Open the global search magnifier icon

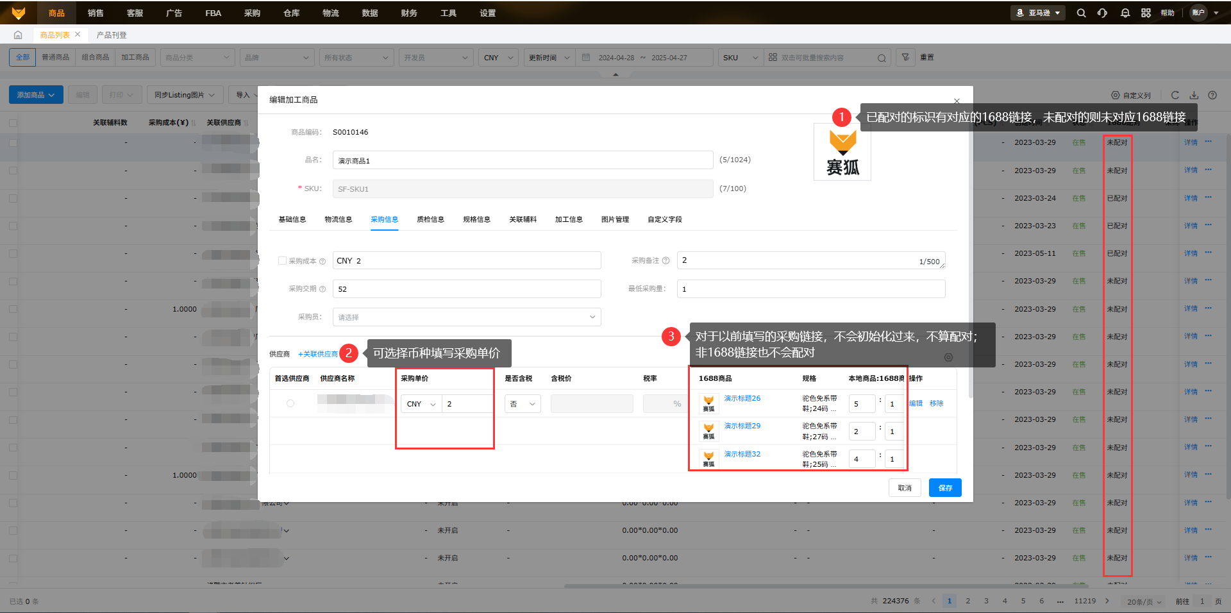click(x=1081, y=13)
